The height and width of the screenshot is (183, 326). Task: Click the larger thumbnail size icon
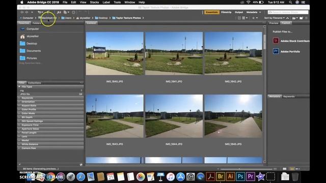pyautogui.click(x=275, y=169)
